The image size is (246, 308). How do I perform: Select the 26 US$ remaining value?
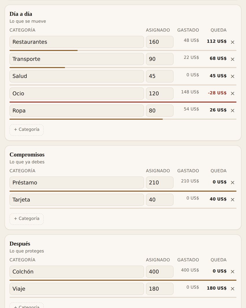point(218,110)
